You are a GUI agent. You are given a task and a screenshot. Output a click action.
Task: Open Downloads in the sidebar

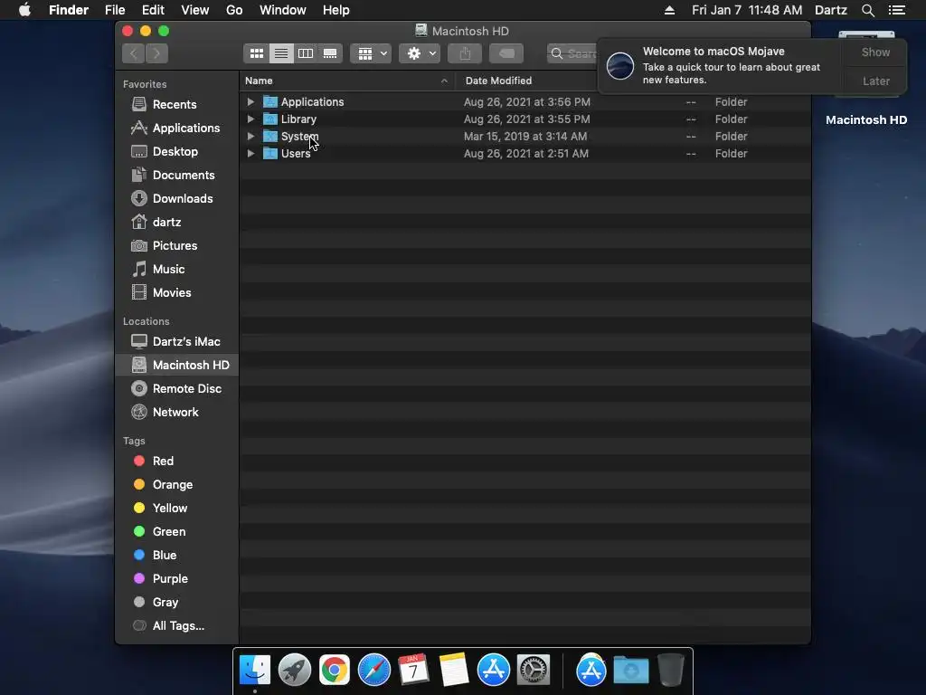tap(183, 199)
